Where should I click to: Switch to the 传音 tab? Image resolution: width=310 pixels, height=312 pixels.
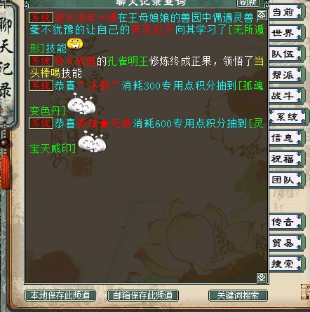point(287,222)
